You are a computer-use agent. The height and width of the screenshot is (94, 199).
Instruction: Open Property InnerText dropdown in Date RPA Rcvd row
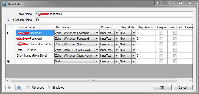coord(117,50)
